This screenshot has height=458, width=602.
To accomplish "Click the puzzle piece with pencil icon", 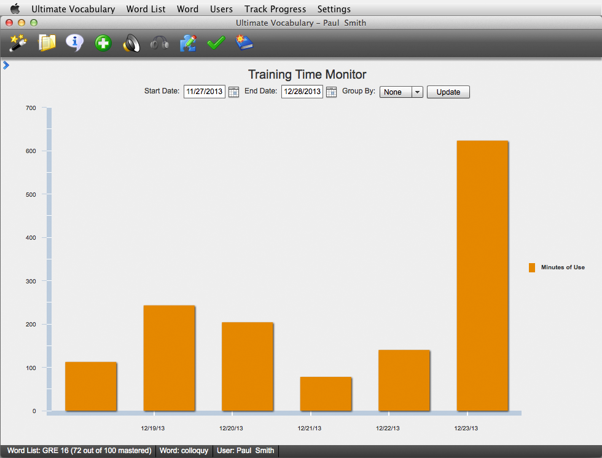I will point(188,44).
